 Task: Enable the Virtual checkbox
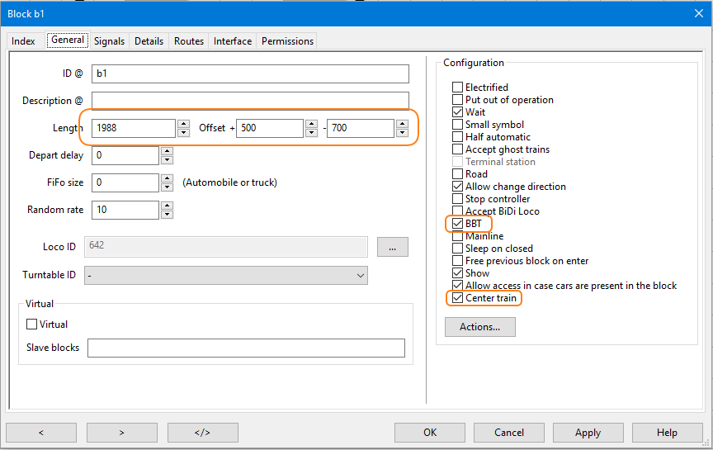pos(33,324)
